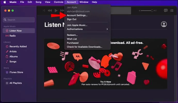Click the Library sidebar heading
Image resolution: width=178 pixels, height=103 pixels.
click(7, 42)
